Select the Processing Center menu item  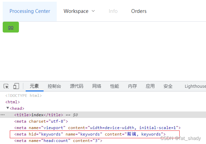(x=30, y=11)
